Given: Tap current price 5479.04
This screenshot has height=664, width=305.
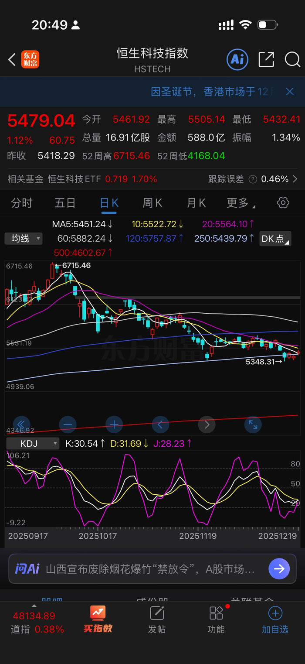Looking at the screenshot, I should (41, 121).
